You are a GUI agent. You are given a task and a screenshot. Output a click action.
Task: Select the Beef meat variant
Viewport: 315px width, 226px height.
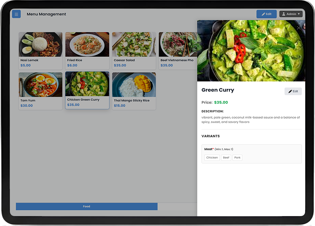click(x=226, y=157)
